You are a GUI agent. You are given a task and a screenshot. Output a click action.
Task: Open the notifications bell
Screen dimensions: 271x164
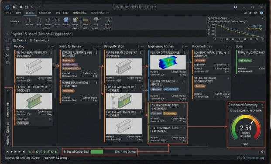[250, 13]
